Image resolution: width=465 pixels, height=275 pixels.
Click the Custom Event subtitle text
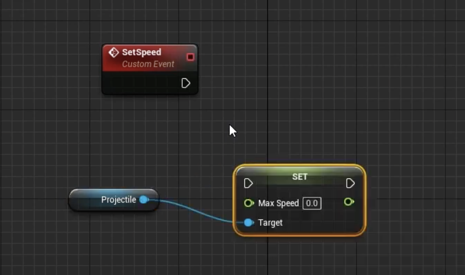point(148,64)
